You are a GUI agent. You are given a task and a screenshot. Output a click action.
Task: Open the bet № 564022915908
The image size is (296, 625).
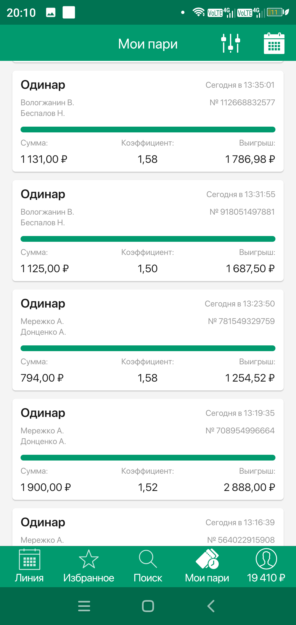click(148, 529)
